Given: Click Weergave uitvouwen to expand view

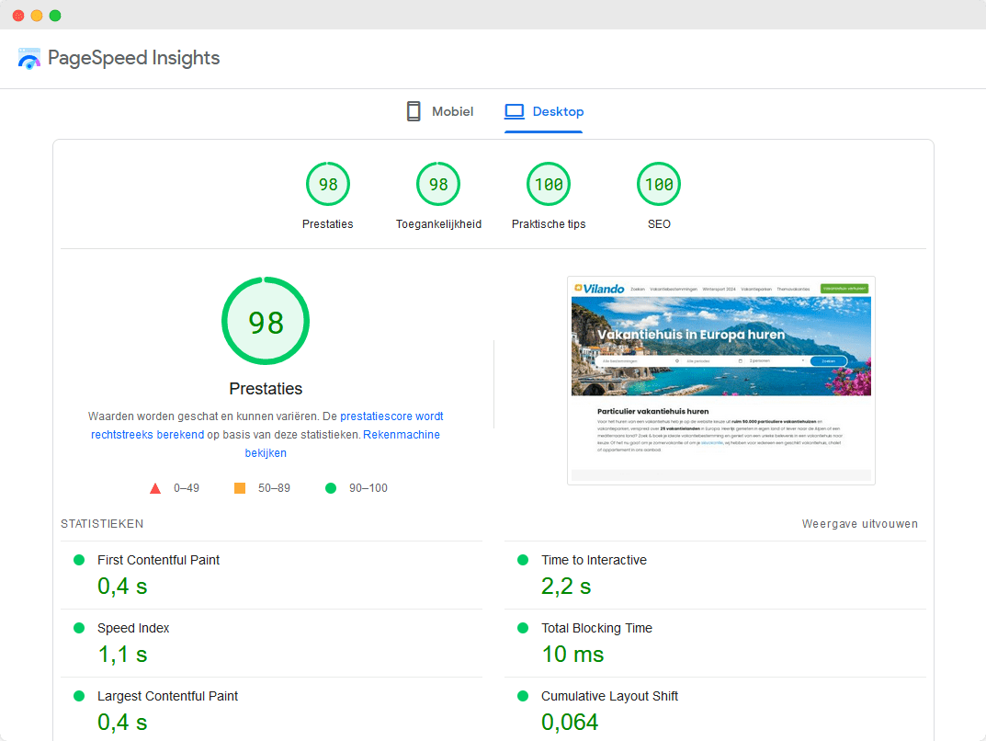Looking at the screenshot, I should (859, 524).
